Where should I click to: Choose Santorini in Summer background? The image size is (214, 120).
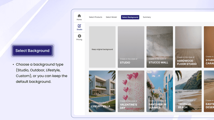[x=160, y=91]
